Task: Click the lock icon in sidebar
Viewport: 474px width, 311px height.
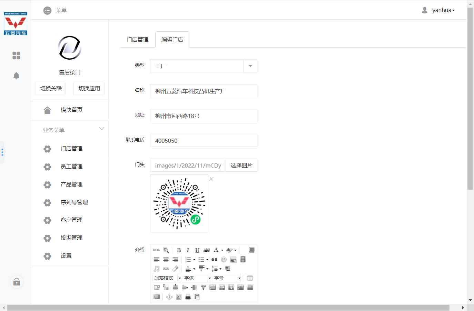Action: tap(17, 282)
